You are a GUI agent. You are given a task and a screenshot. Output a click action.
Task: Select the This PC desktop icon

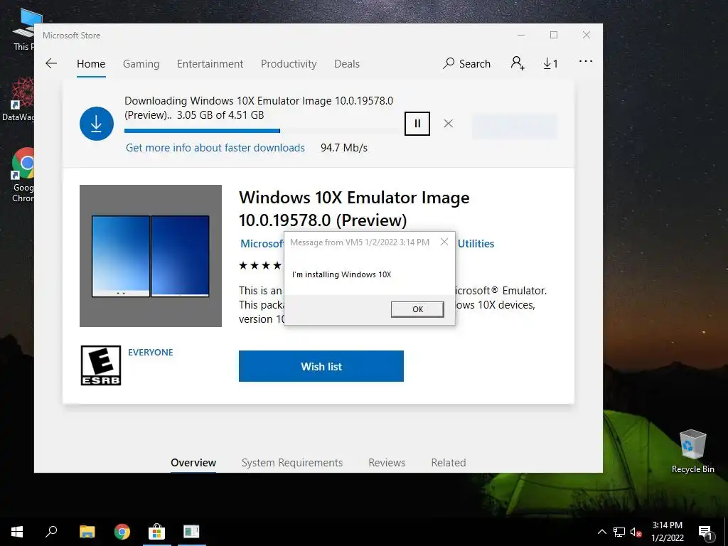tap(22, 30)
